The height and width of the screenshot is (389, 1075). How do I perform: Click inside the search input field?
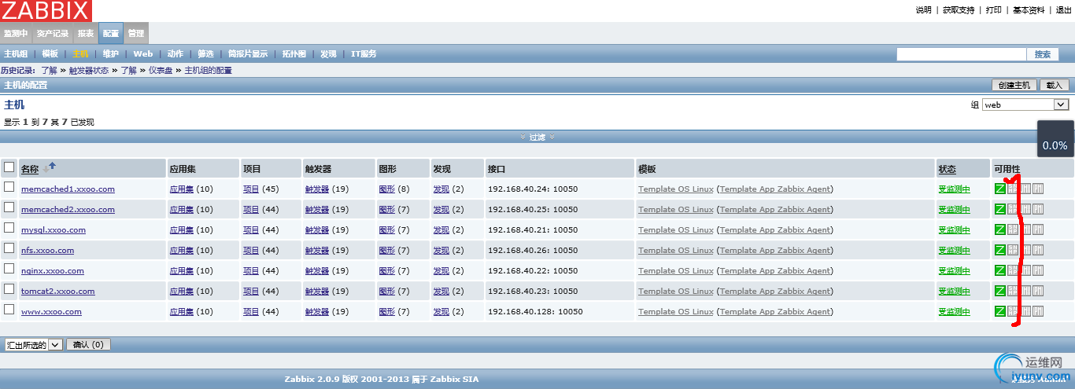tap(962, 54)
